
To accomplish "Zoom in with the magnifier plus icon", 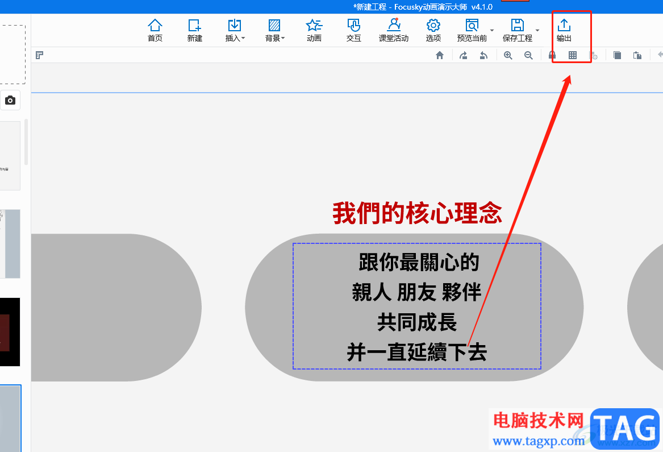I will point(508,55).
